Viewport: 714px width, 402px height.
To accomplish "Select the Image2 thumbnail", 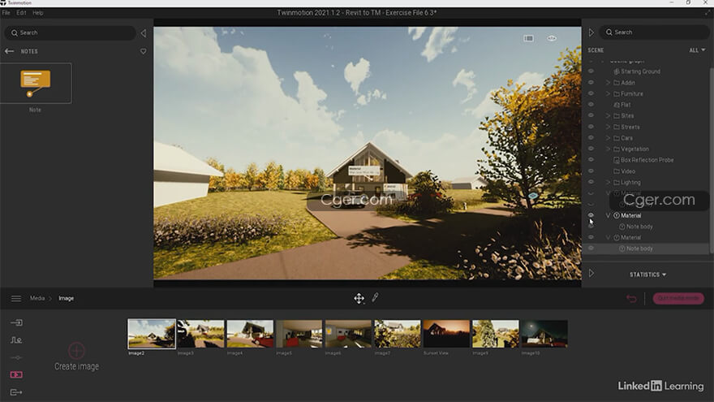I will [x=152, y=334].
